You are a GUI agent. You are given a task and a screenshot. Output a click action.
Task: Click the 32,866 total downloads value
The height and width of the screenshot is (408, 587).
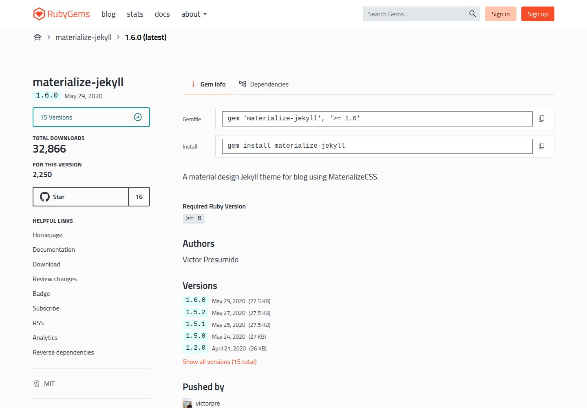pyautogui.click(x=49, y=149)
